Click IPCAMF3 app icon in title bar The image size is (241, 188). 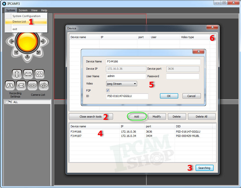(x=4, y=4)
